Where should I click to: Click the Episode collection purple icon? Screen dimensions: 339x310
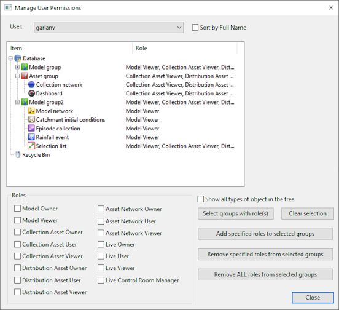click(31, 129)
